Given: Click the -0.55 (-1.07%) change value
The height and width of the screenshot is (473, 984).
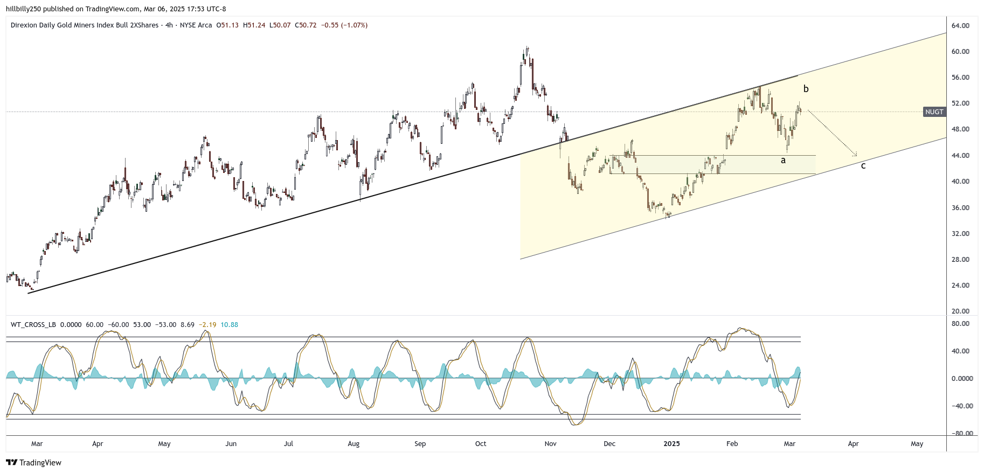Looking at the screenshot, I should [344, 25].
